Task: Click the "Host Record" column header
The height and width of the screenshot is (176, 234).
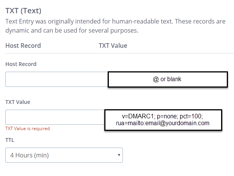Action: tap(23, 46)
